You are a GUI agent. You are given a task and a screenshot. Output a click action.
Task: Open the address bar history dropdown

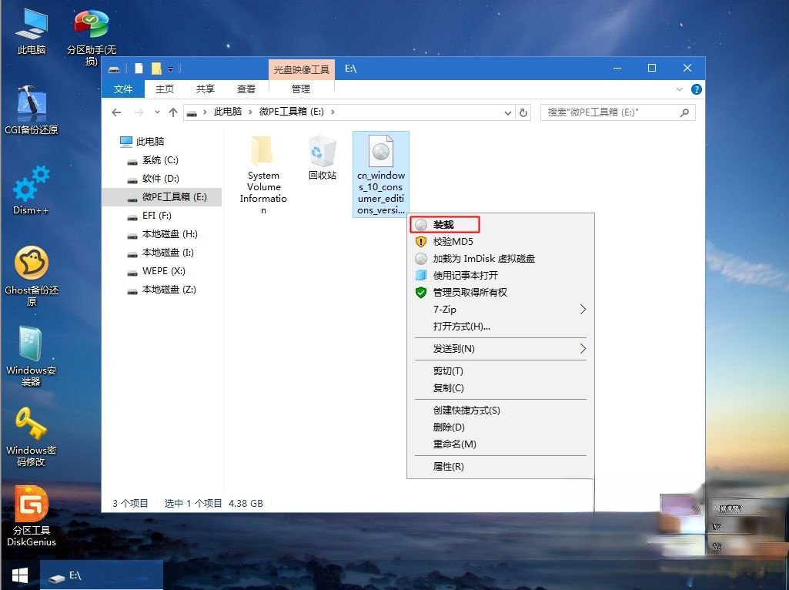click(507, 112)
